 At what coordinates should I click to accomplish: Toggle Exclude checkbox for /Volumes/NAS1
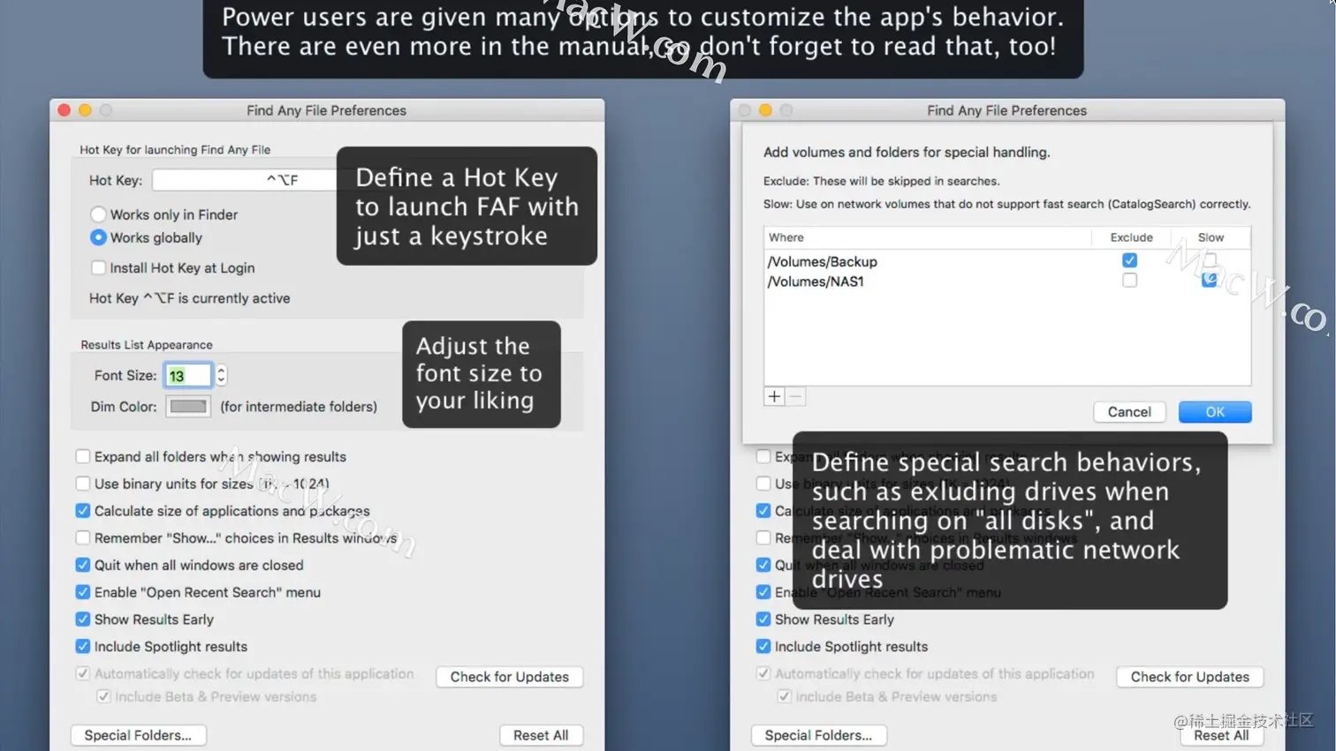1129,281
